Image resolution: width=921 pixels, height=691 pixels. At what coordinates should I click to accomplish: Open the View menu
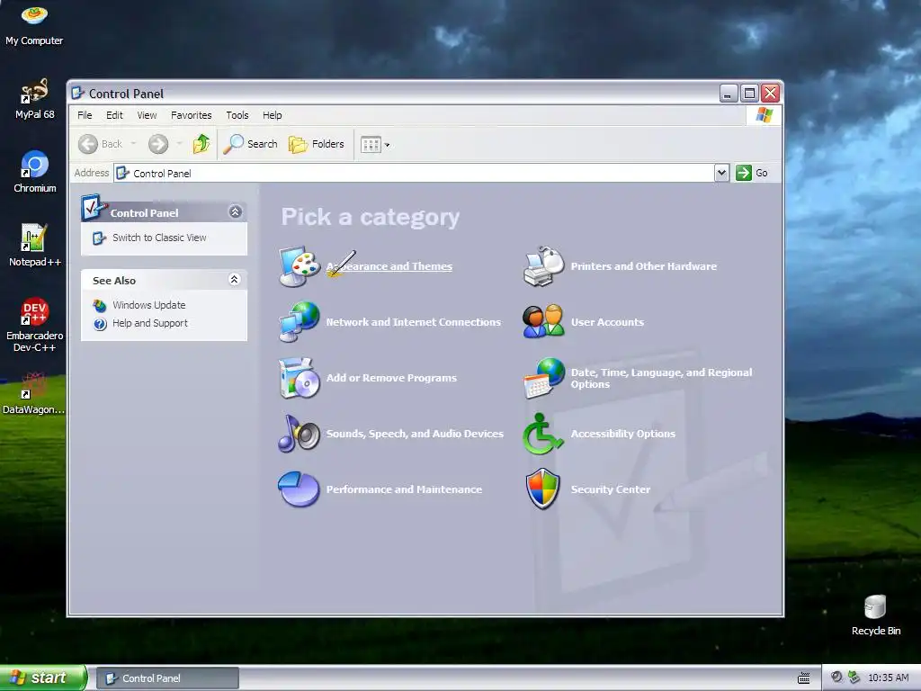[147, 115]
